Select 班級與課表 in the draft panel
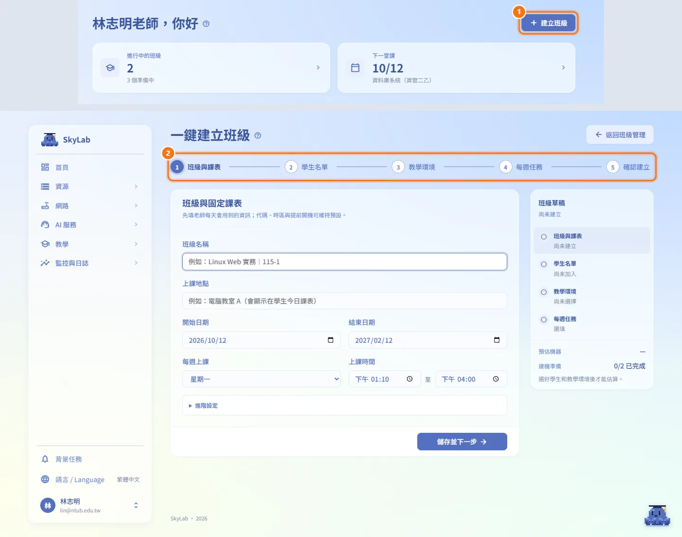Screen dimensions: 682x537 [592, 241]
